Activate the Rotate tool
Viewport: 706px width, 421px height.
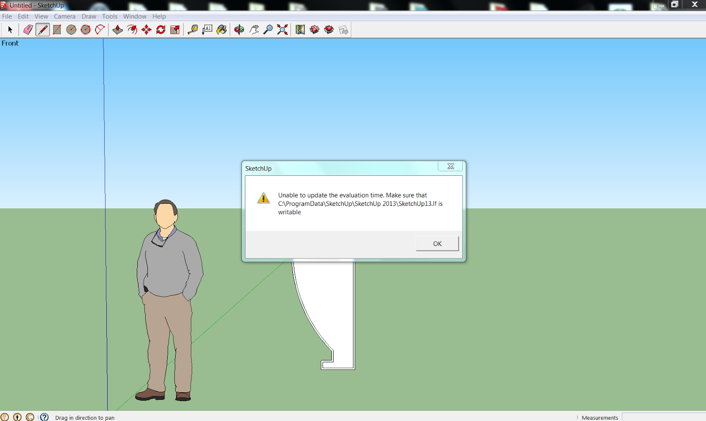(161, 30)
